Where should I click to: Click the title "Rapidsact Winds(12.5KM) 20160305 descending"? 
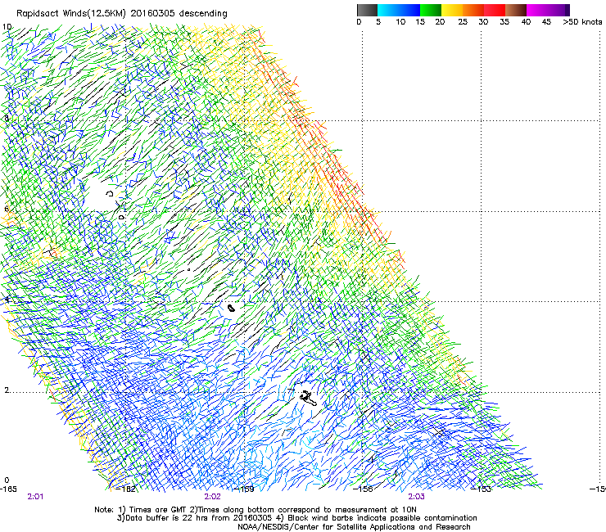tap(122, 14)
